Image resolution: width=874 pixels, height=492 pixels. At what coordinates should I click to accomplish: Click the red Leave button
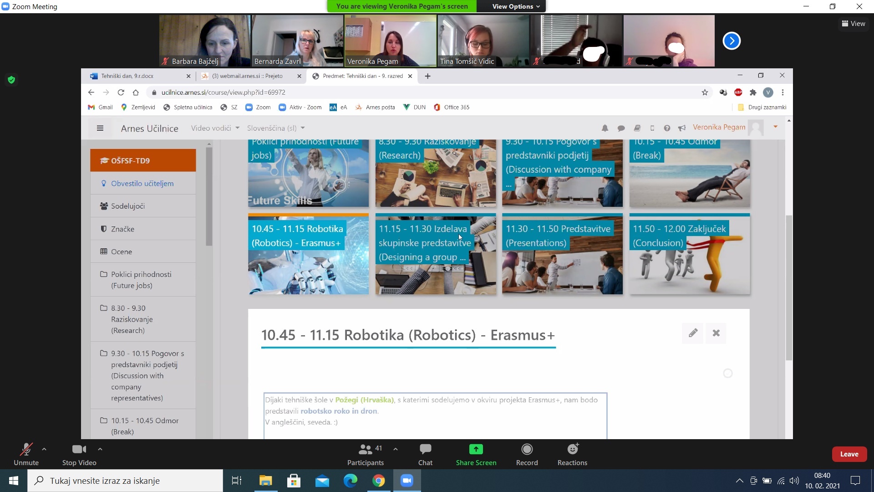coord(849,454)
